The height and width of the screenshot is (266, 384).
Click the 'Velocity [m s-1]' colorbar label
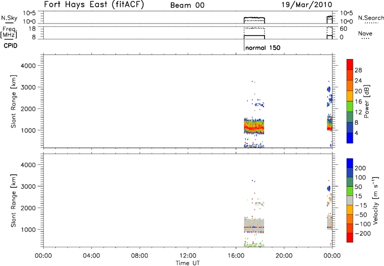pyautogui.click(x=376, y=200)
